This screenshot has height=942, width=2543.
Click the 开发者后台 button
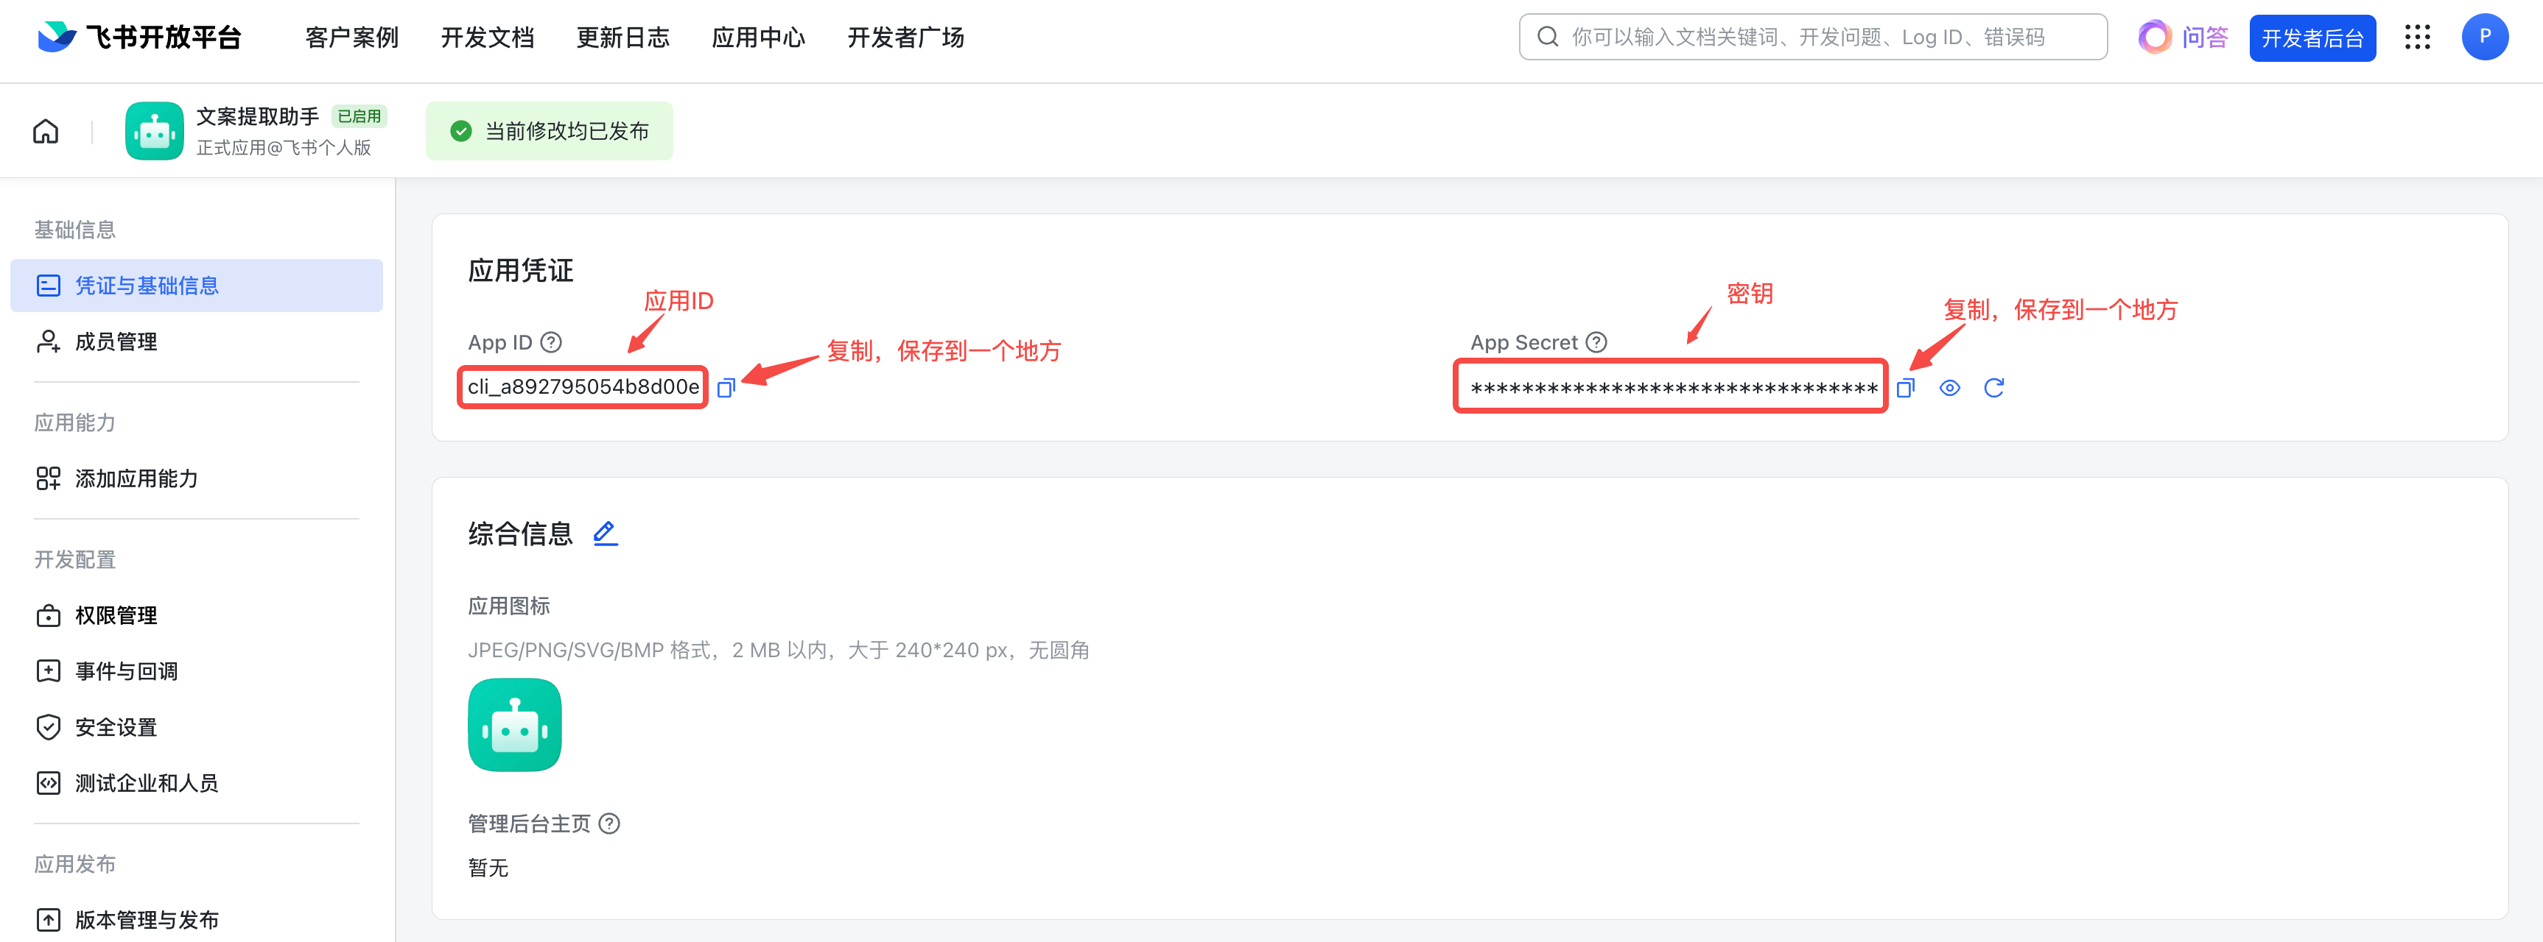[x=2312, y=38]
